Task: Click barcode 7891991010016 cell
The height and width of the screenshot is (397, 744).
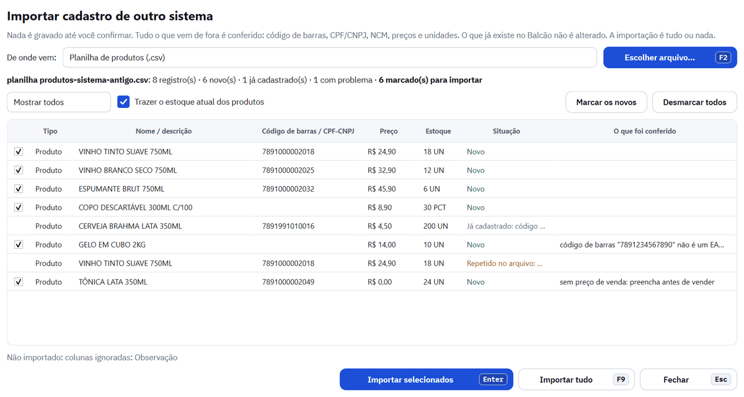Action: (x=288, y=226)
